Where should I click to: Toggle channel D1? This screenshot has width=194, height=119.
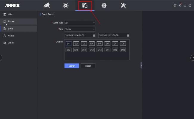click(x=68, y=43)
